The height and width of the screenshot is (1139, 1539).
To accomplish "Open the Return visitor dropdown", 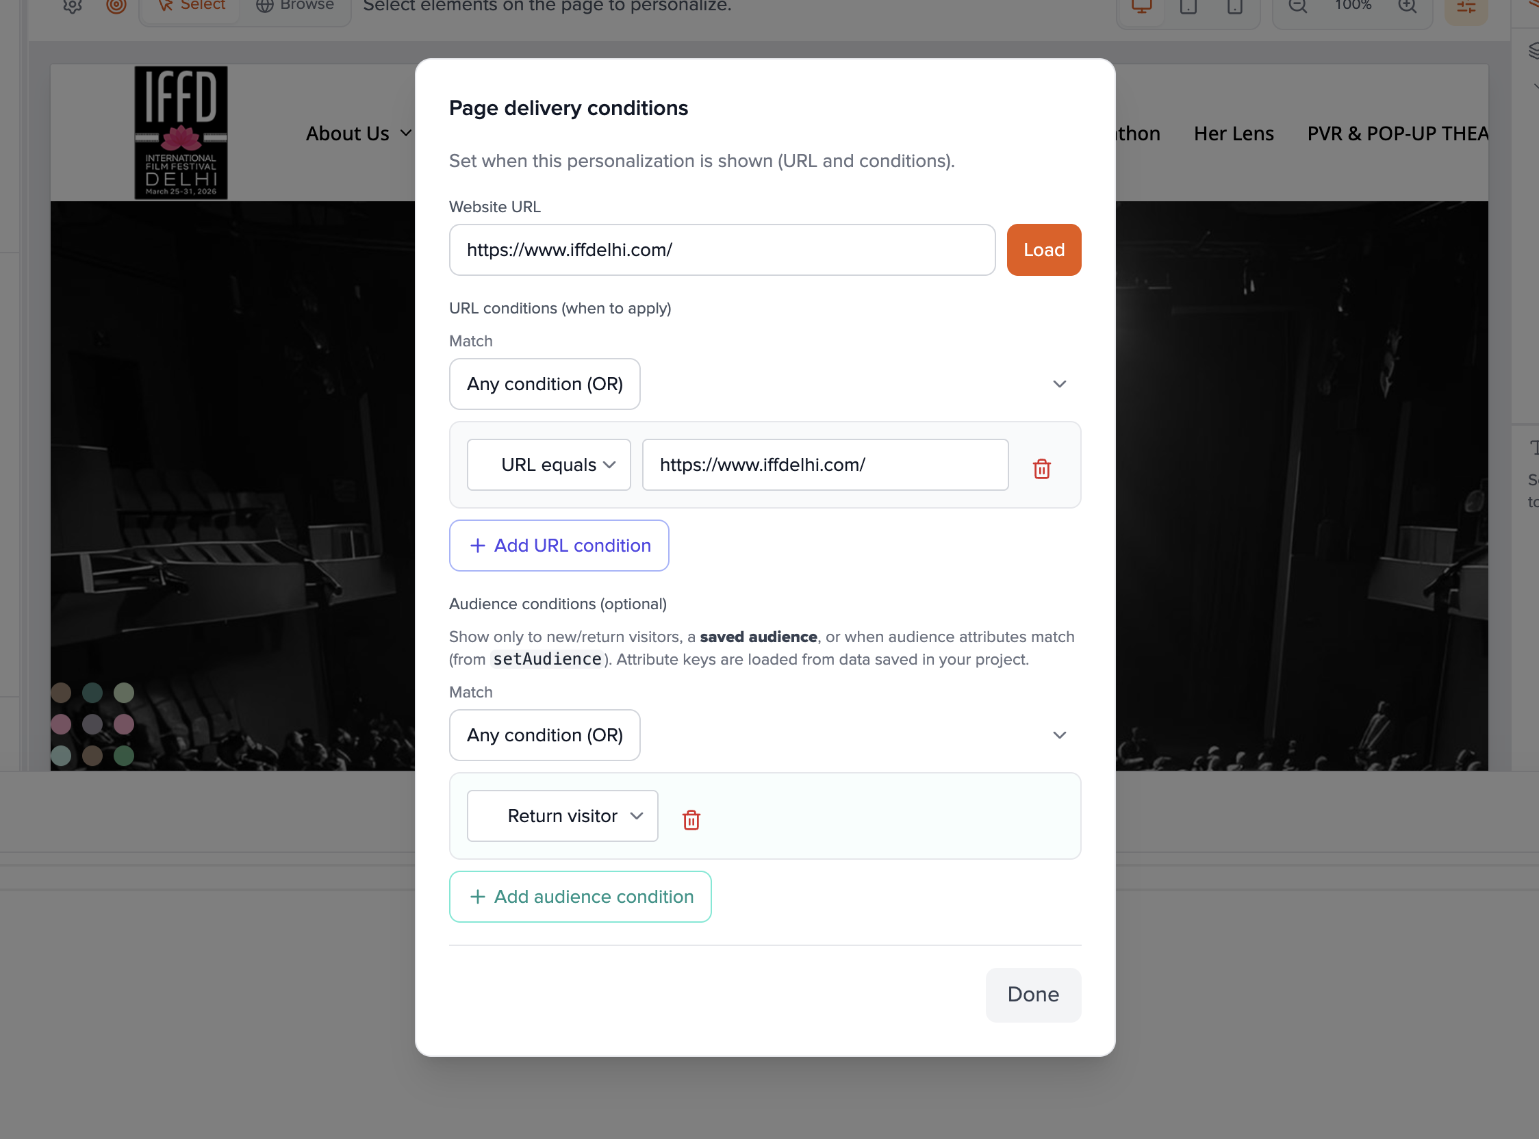I will (x=563, y=816).
